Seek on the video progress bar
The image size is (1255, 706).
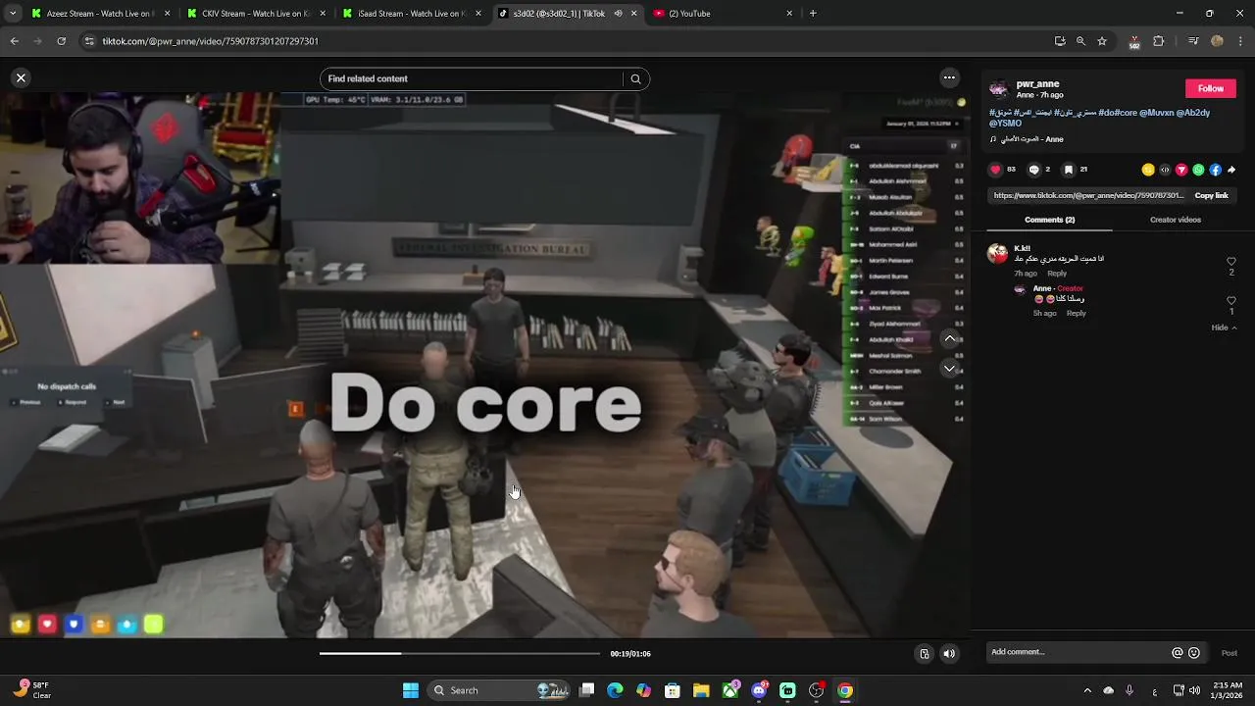(459, 653)
